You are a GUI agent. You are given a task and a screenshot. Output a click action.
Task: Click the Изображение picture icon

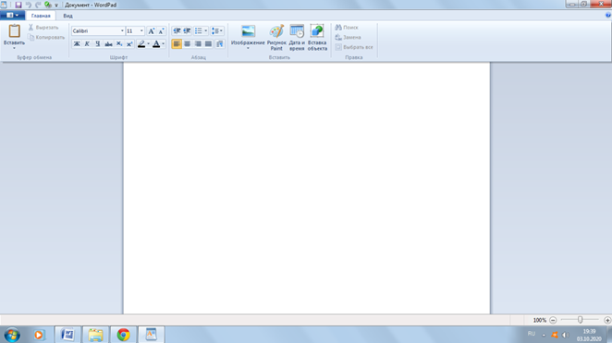(248, 31)
